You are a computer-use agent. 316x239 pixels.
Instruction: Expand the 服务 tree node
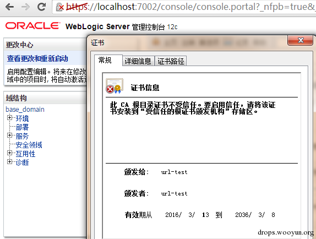9,135
